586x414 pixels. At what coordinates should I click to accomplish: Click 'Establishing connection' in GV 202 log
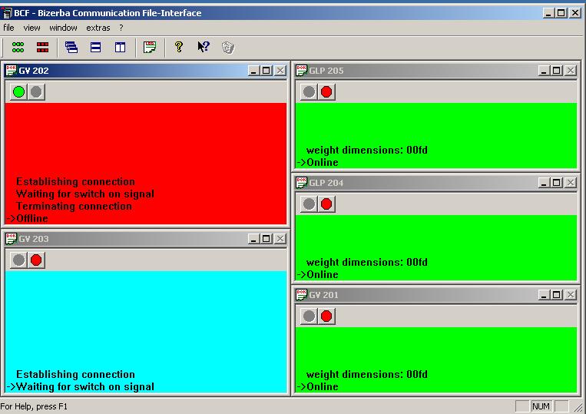(75, 181)
